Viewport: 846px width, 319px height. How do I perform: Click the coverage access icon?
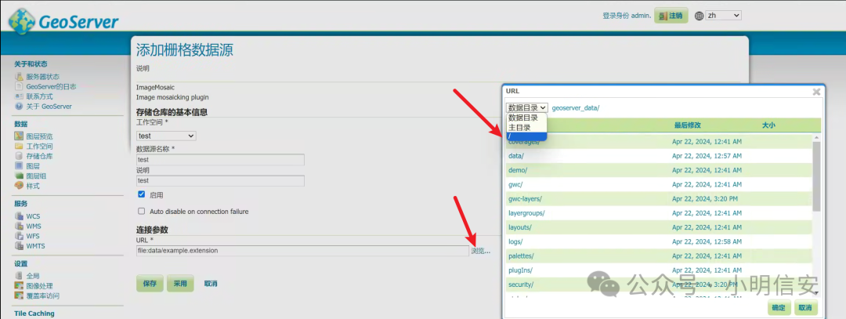pyautogui.click(x=19, y=295)
